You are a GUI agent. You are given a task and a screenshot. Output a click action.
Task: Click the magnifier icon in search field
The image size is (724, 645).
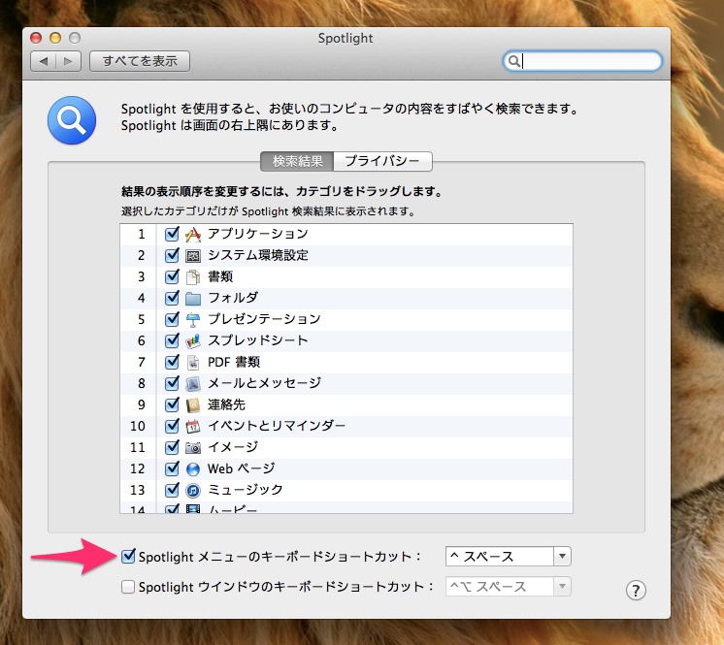(x=514, y=61)
